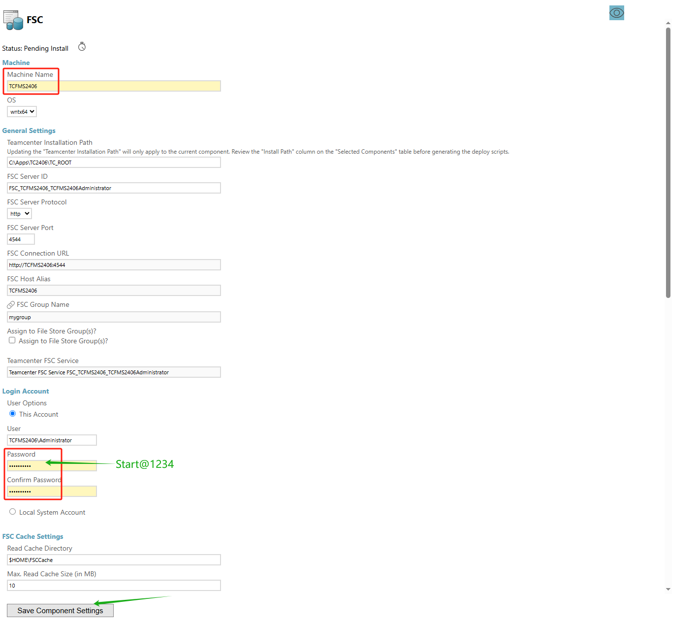Screen dimensions: 699x625
Task: Click the User TCFMS2406\Administrator field
Action: pyautogui.click(x=52, y=440)
